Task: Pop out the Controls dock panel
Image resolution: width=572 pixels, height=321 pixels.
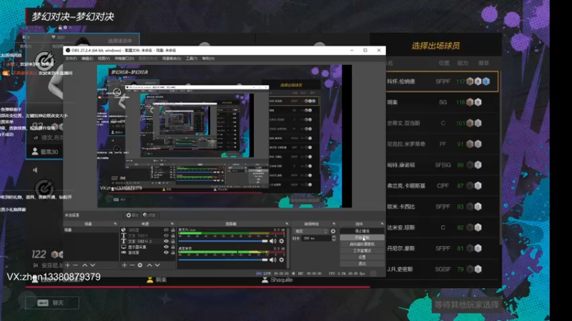Action: point(382,224)
